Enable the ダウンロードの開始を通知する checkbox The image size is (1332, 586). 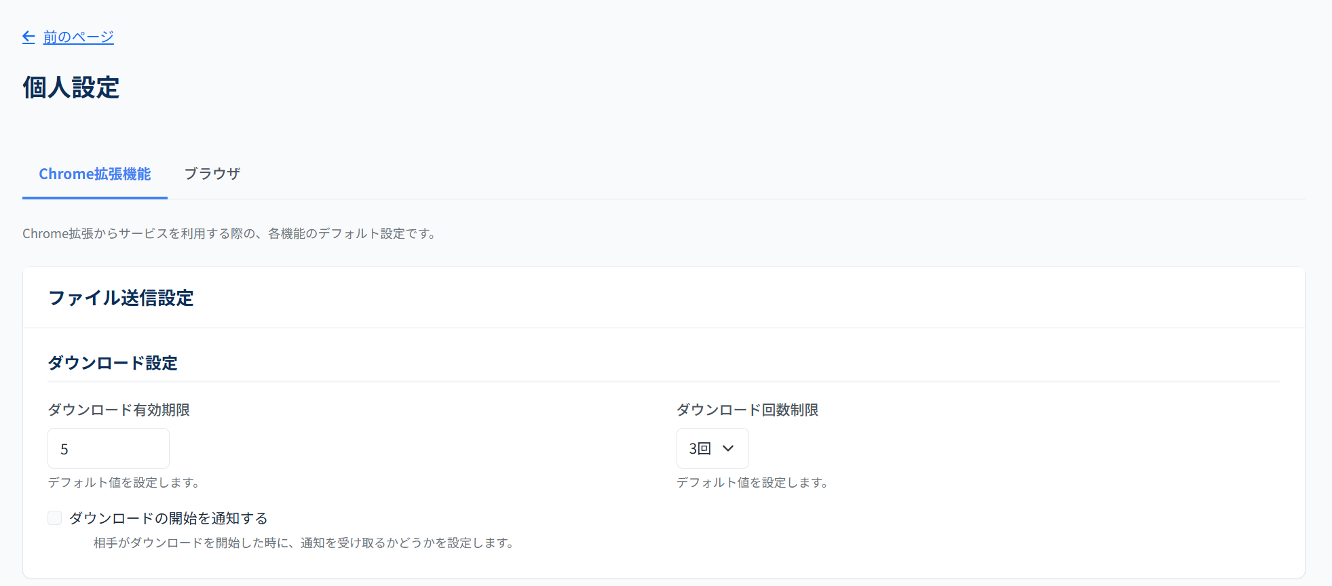(x=55, y=518)
